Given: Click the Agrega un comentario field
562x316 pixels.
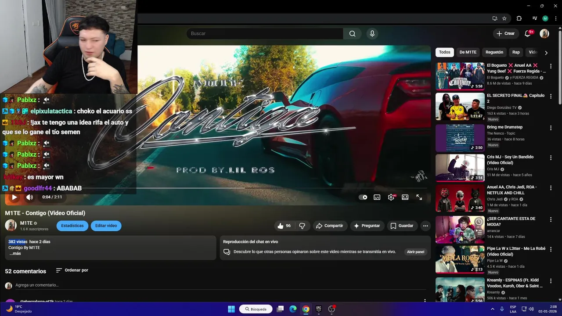Looking at the screenshot, I should (220, 285).
